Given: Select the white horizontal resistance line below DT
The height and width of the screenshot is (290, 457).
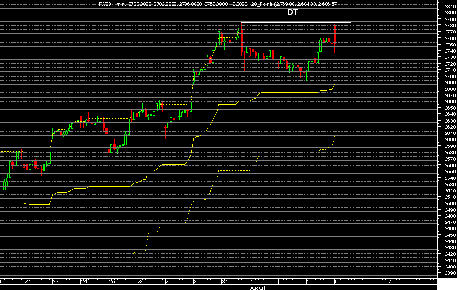Looking at the screenshot, I should tap(296, 22).
